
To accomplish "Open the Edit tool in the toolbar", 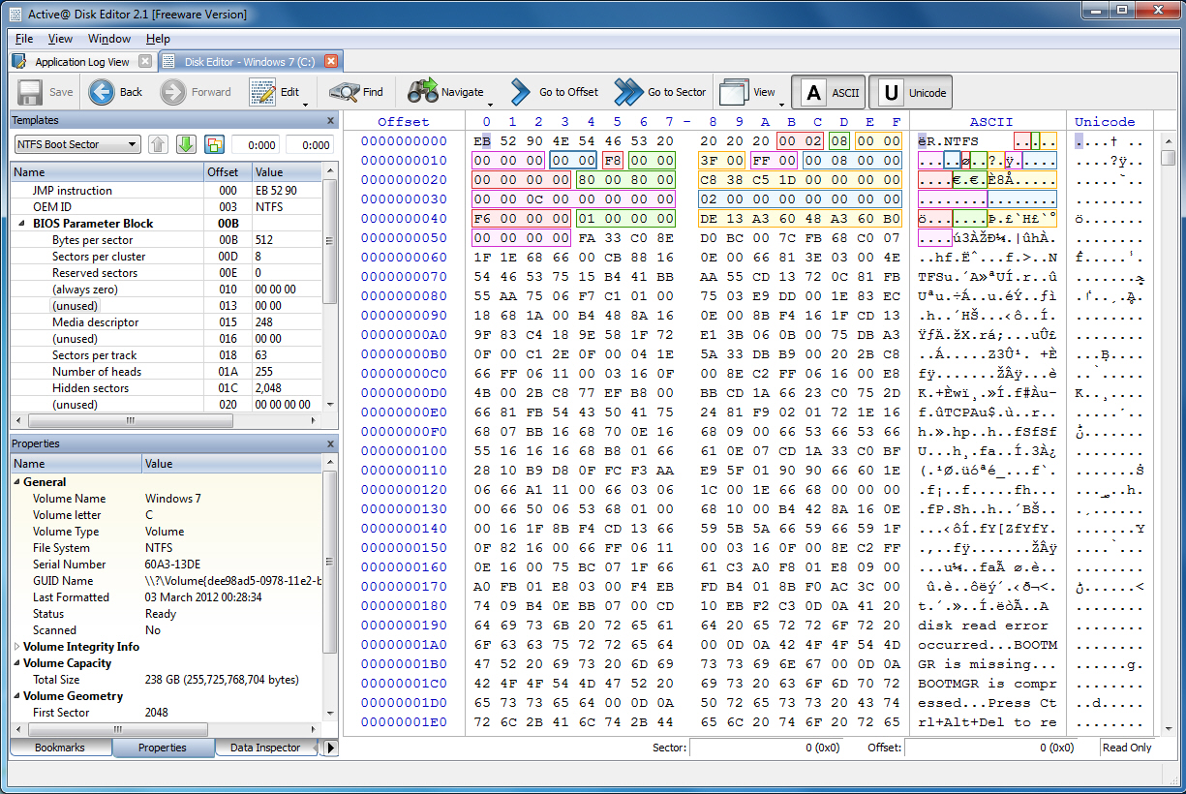I will pos(262,92).
